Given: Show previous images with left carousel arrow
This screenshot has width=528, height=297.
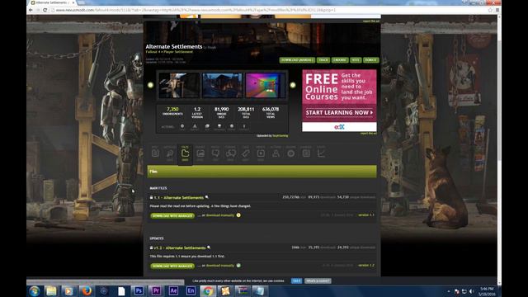Looking at the screenshot, I should click(x=150, y=85).
